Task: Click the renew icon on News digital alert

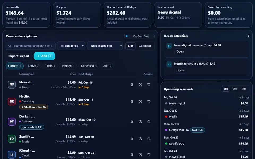Action: pyautogui.click(x=169, y=46)
